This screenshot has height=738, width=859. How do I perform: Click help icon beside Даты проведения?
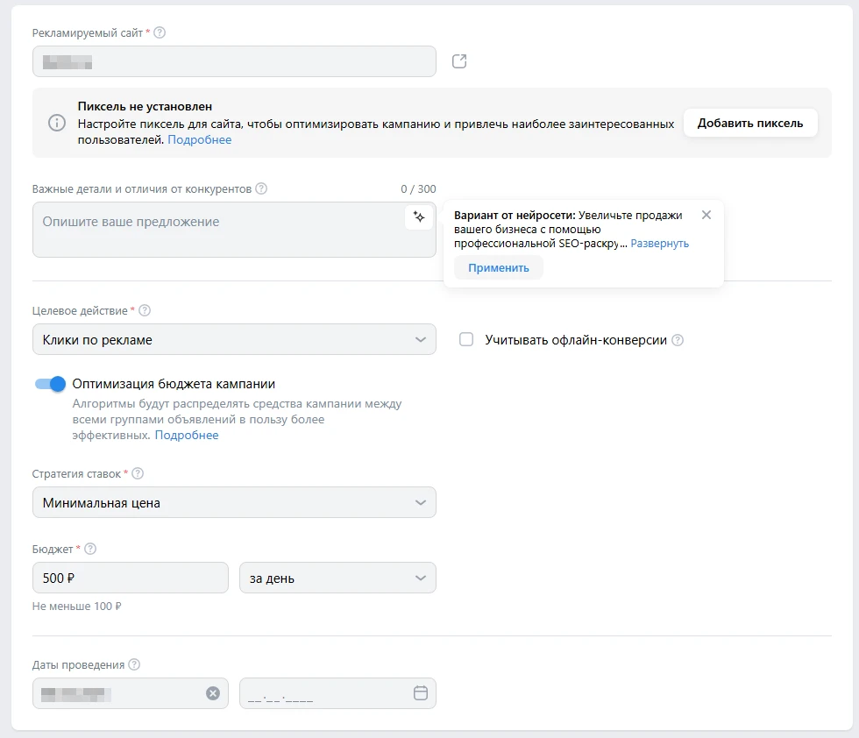click(134, 664)
